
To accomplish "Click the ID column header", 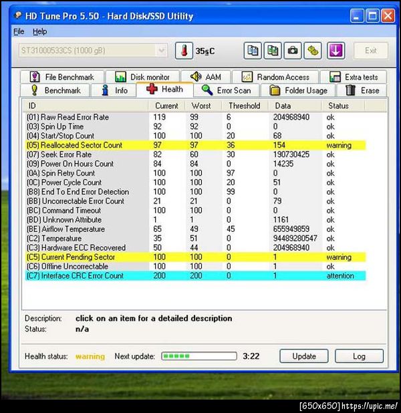I will click(85, 106).
